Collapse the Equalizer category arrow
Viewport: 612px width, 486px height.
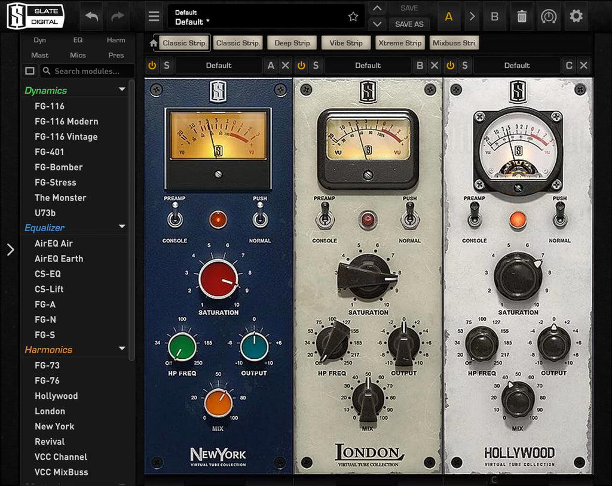122,226
